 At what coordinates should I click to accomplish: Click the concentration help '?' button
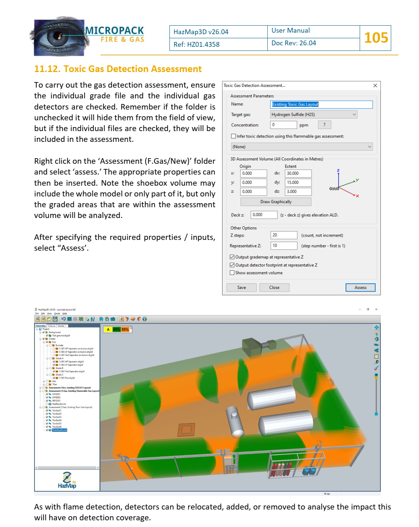point(324,125)
